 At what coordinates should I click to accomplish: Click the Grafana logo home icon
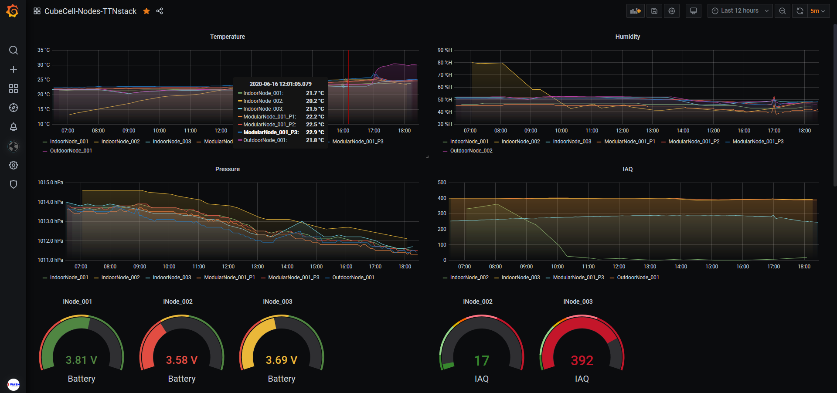click(13, 11)
